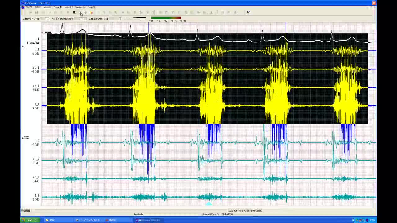Click the greyed play arrow toolbar icon
This screenshot has height=223, width=397.
[x=68, y=12]
